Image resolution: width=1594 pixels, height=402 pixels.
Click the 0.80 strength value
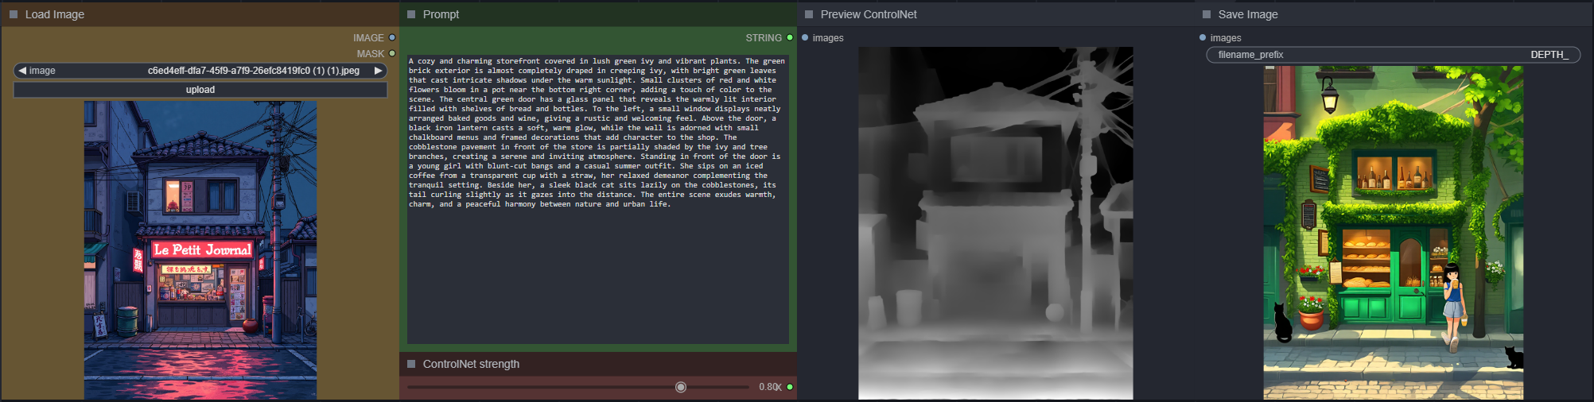[769, 387]
